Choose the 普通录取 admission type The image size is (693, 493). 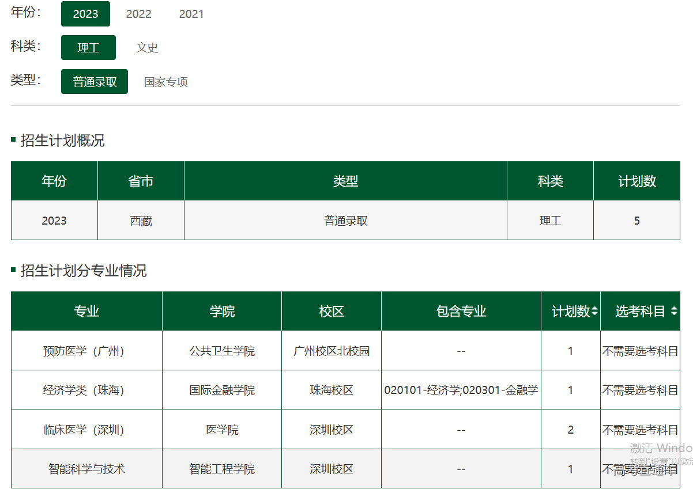pyautogui.click(x=95, y=82)
